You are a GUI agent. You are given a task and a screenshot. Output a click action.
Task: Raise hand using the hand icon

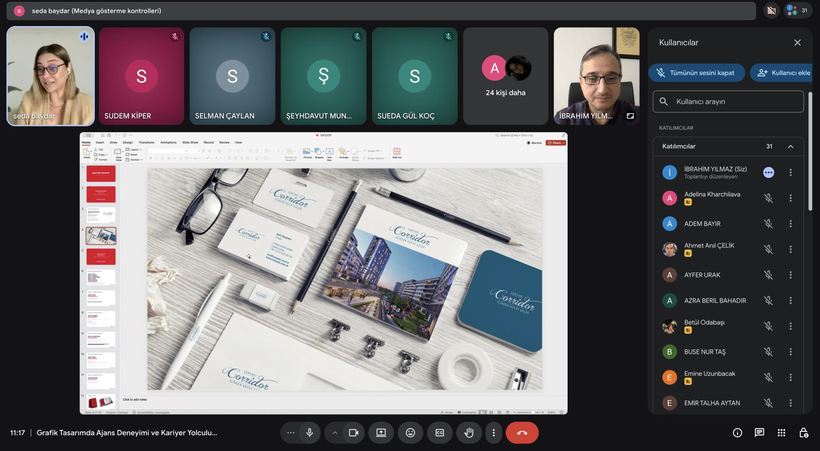(x=469, y=433)
